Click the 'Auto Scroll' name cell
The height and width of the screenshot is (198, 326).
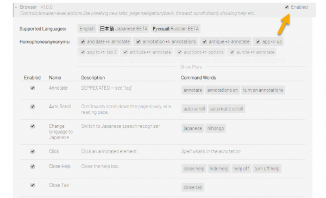(60, 107)
